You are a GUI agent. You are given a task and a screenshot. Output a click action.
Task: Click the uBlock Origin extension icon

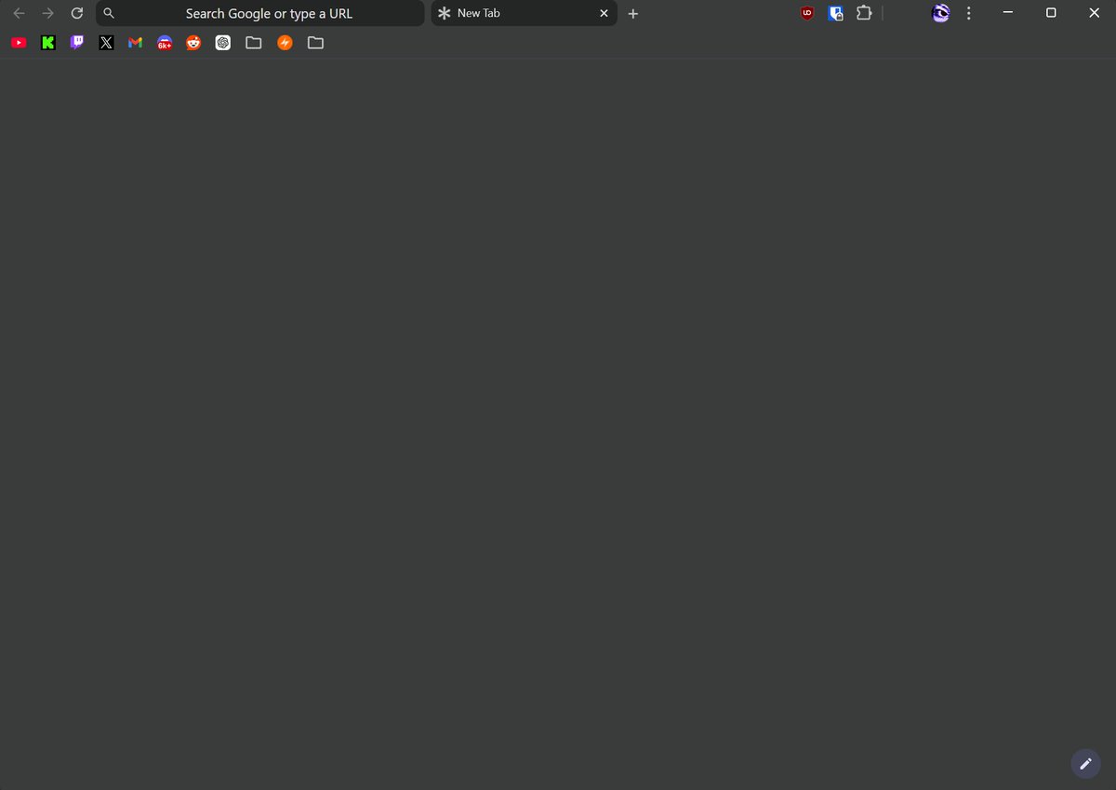[x=807, y=13]
